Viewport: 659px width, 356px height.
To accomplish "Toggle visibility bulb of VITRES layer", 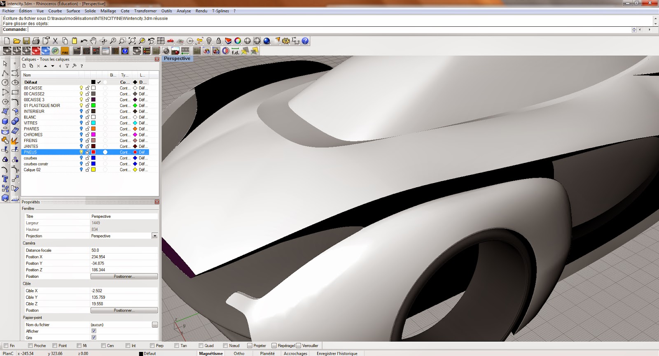I will tap(81, 123).
